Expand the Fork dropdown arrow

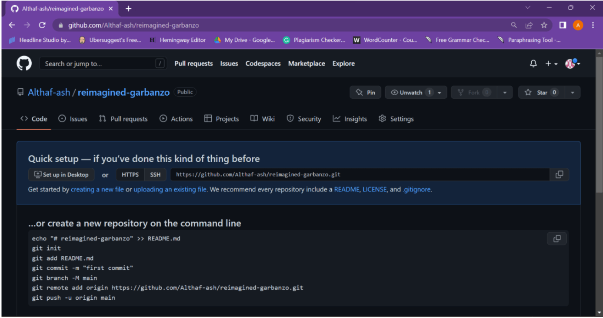pyautogui.click(x=504, y=92)
